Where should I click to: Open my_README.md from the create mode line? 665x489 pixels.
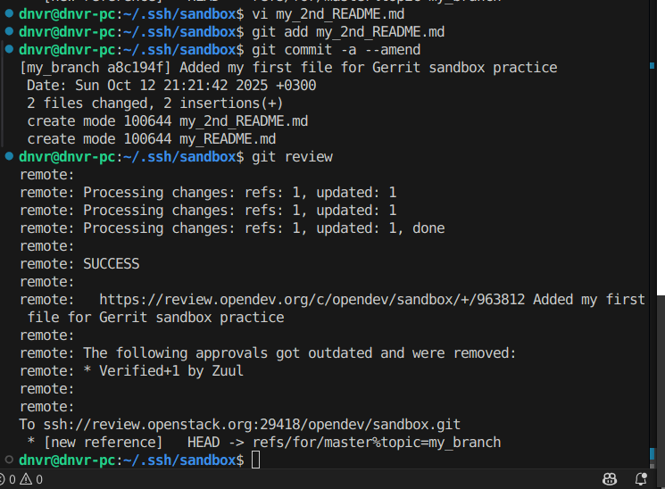click(x=227, y=139)
